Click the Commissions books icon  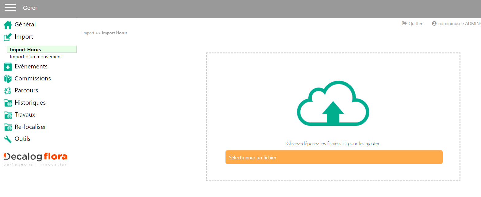8,79
